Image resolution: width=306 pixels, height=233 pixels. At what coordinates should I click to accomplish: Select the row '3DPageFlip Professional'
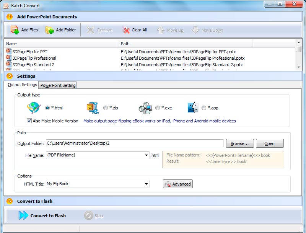[150, 58]
